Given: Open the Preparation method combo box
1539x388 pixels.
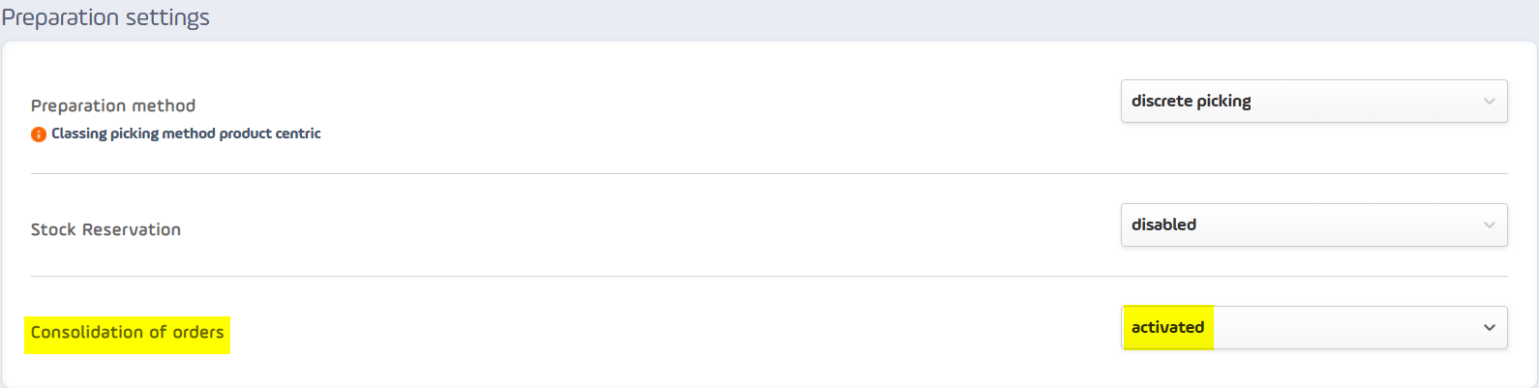Looking at the screenshot, I should pos(1313,102).
